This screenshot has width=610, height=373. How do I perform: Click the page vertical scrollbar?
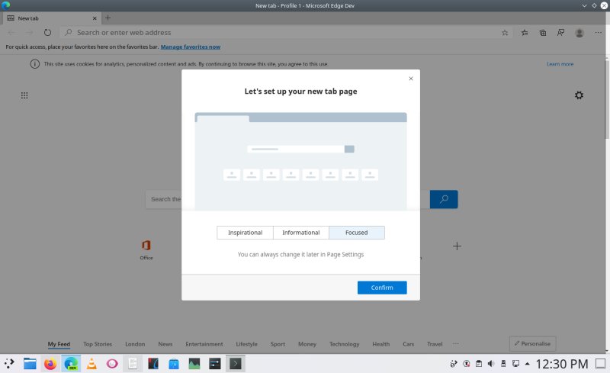(x=606, y=100)
